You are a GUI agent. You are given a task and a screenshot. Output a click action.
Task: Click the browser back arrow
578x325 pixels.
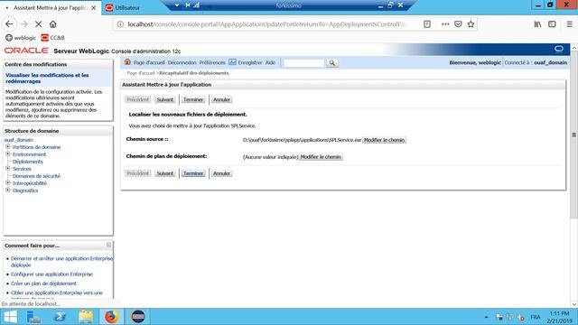tap(9, 24)
